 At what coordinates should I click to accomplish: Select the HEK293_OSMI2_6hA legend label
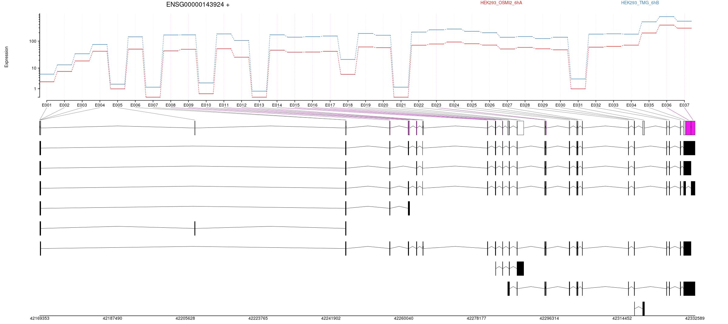coord(501,3)
